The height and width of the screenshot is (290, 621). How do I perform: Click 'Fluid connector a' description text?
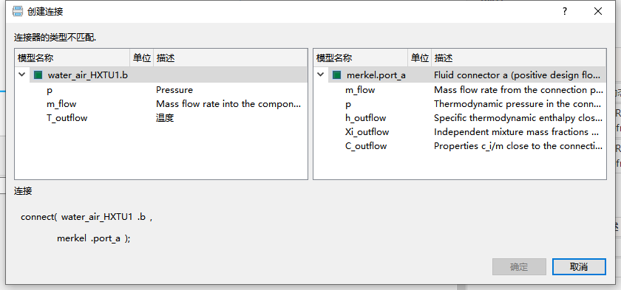(x=518, y=75)
